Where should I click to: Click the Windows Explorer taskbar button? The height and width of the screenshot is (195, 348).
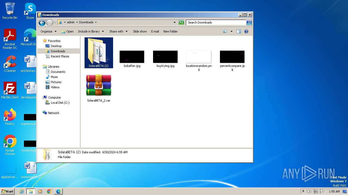pos(31,191)
